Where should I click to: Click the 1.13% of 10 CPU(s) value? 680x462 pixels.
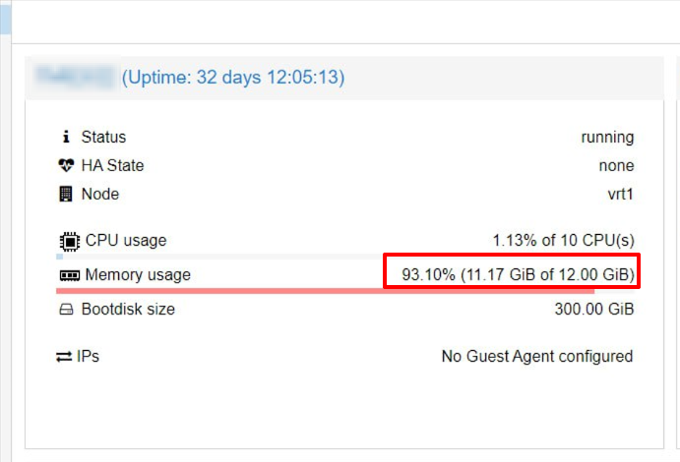[563, 240]
